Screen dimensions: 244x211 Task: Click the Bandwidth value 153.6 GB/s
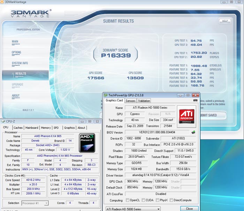coord(183,169)
